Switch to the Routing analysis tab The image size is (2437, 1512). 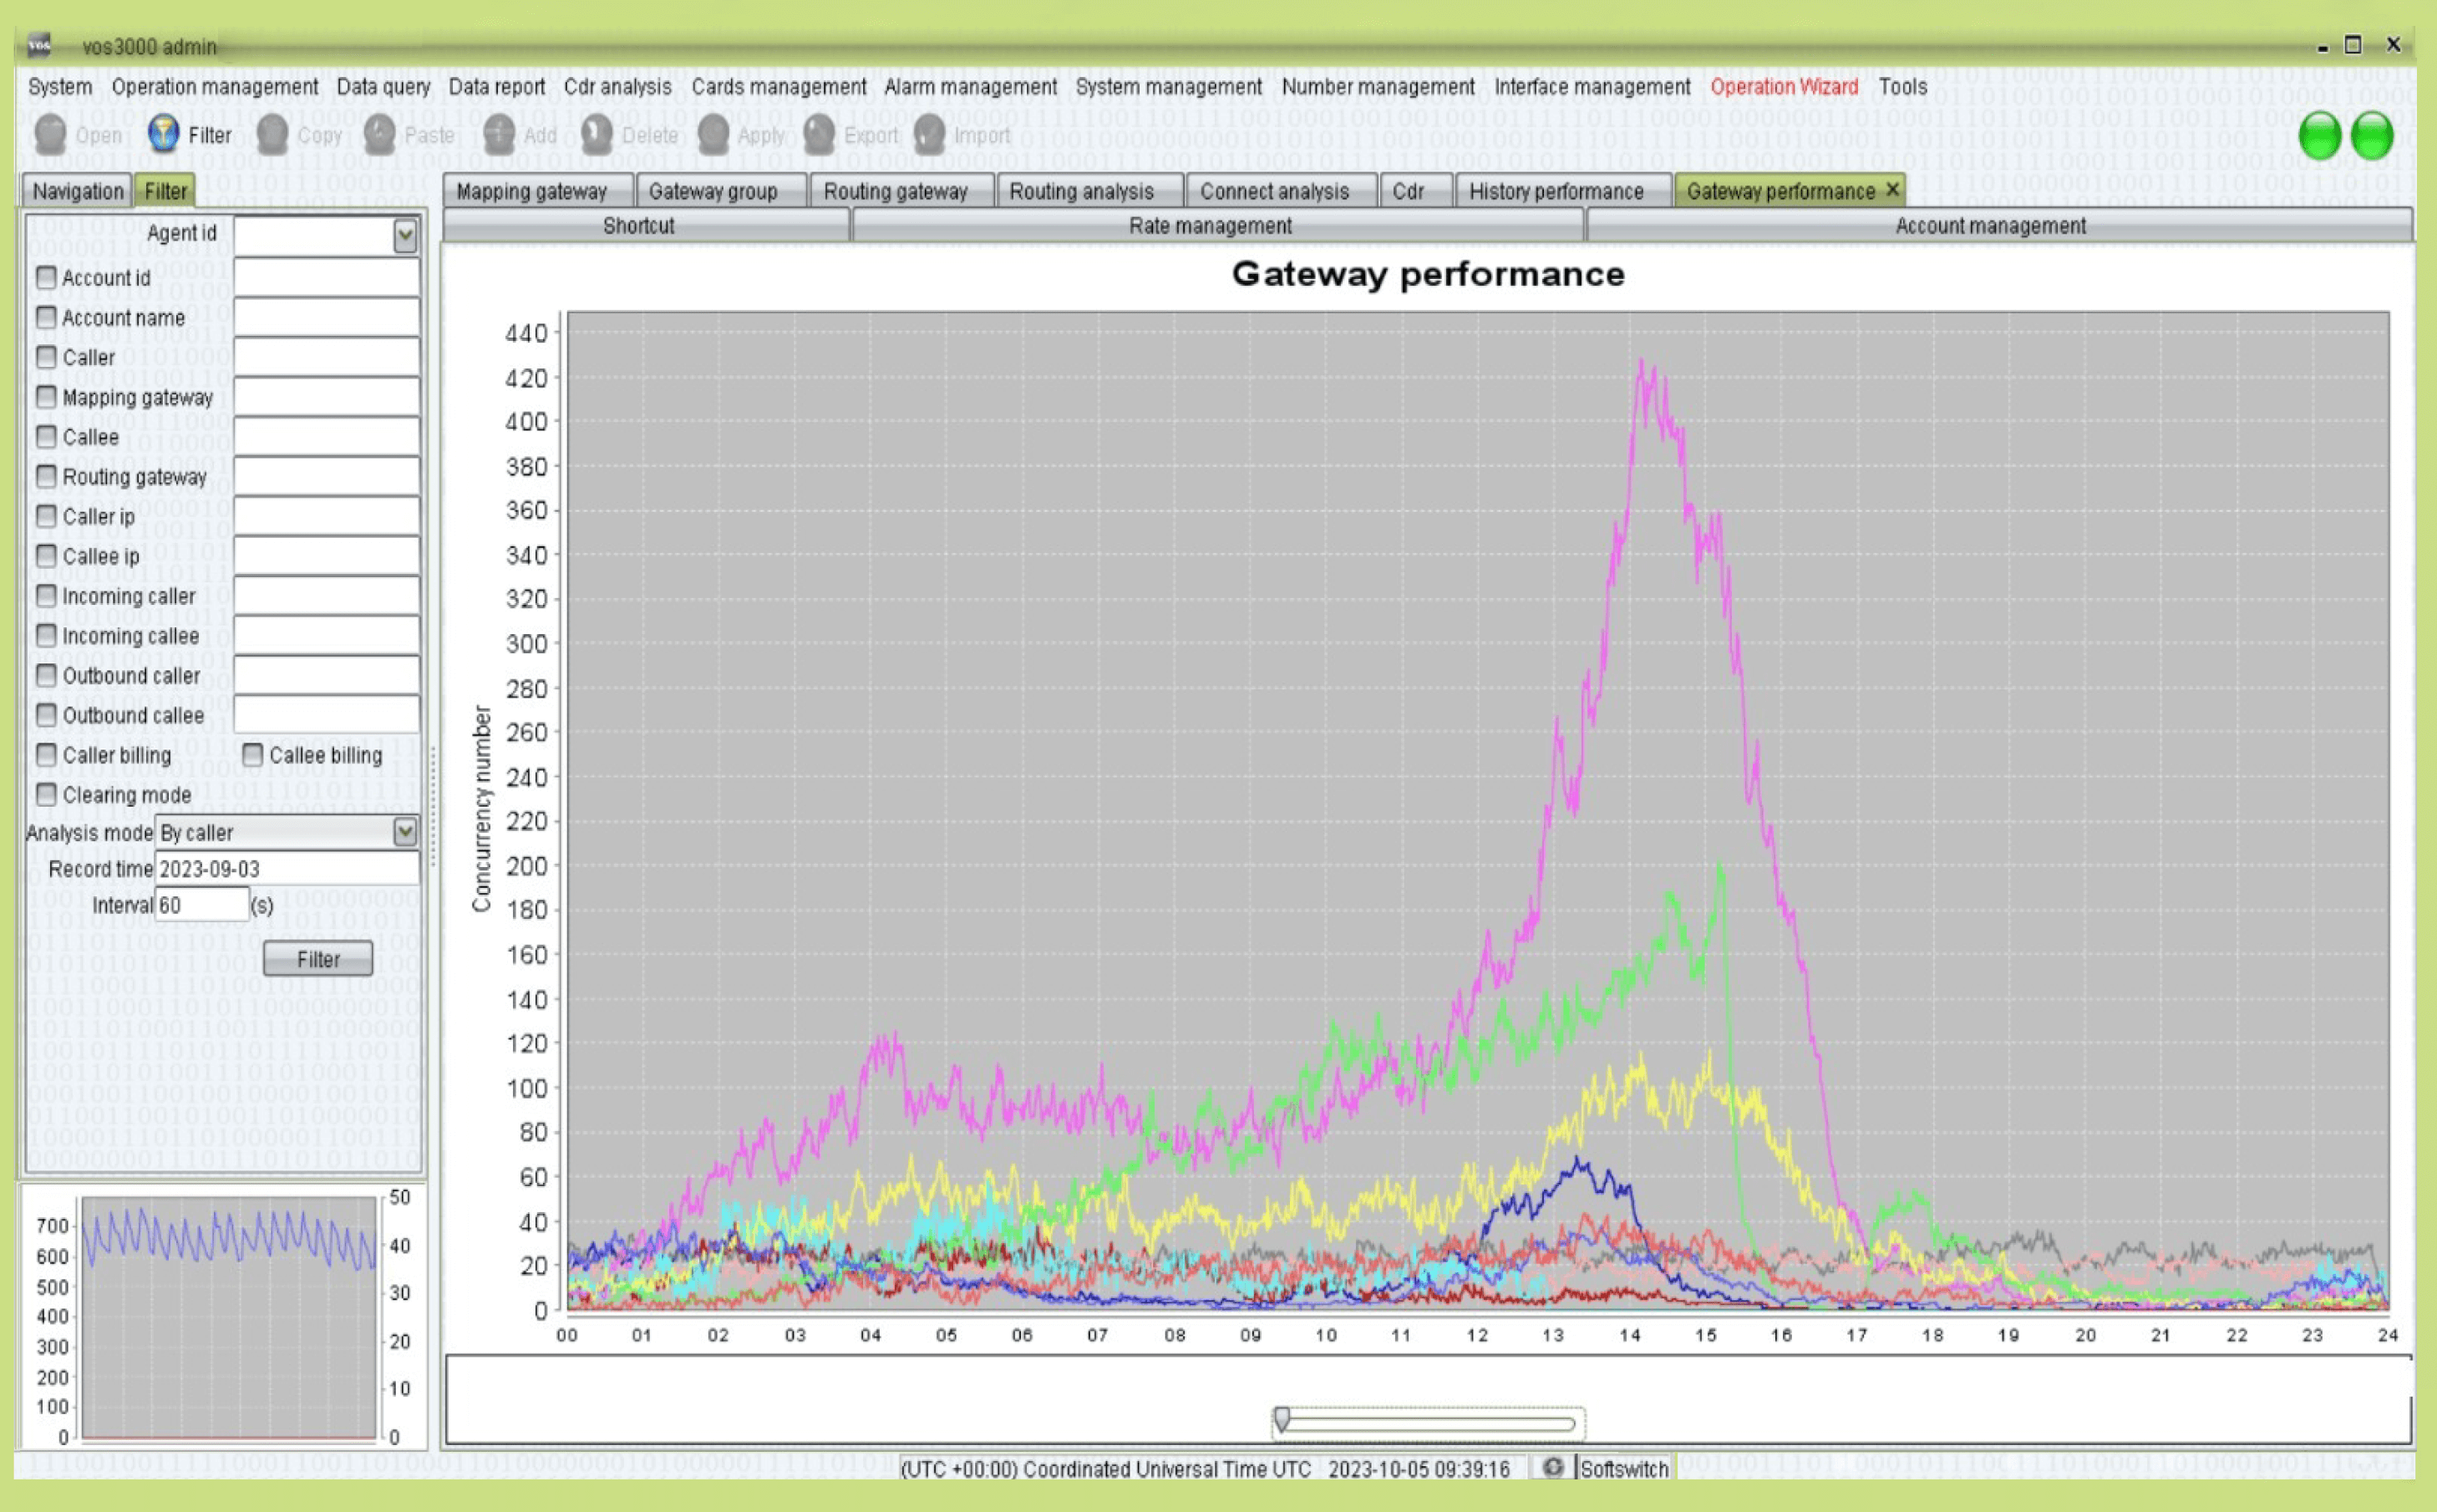click(1090, 191)
